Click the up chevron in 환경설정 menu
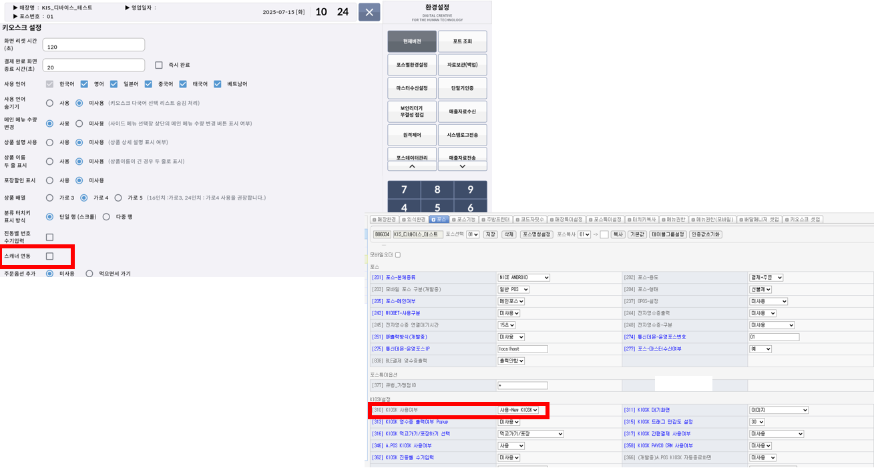Image resolution: width=876 pixels, height=472 pixels. pos(412,166)
